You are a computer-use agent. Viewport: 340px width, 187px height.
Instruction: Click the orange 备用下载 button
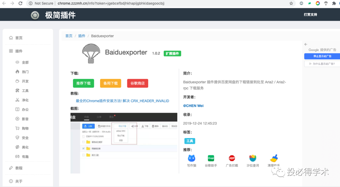click(110, 83)
